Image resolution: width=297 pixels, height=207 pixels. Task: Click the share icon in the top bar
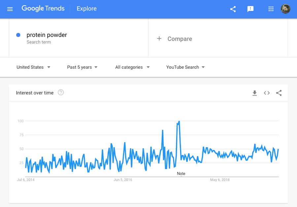pos(233,9)
